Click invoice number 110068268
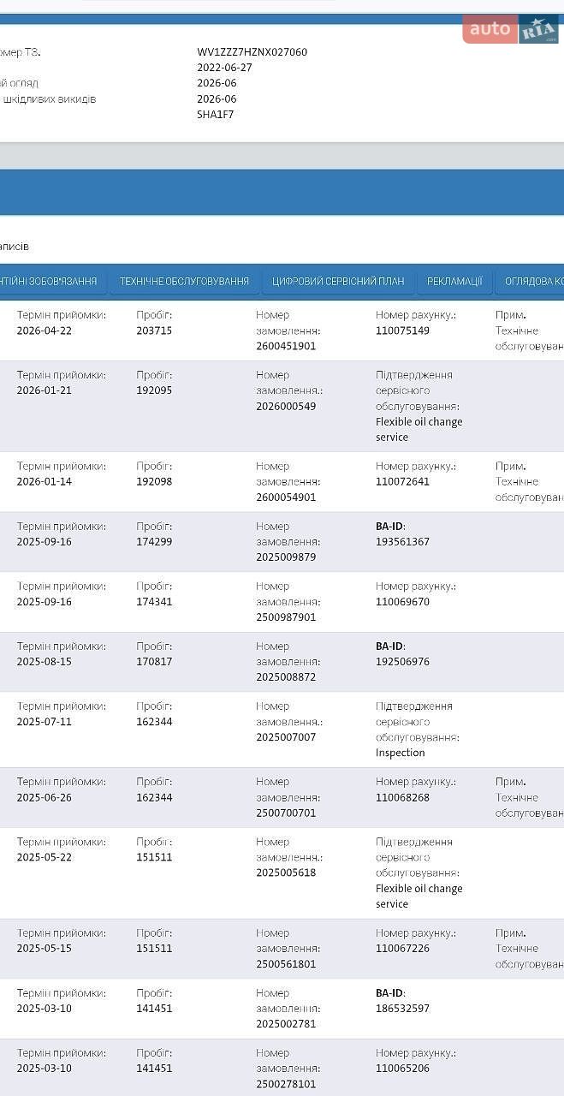 tap(402, 798)
